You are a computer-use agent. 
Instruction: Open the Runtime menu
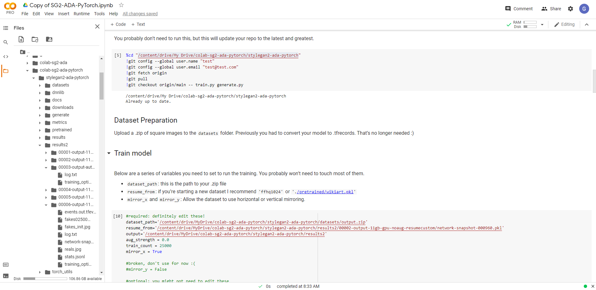click(x=81, y=14)
